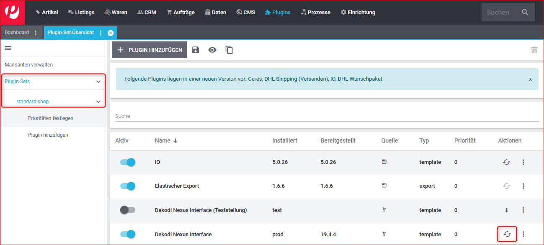The image size is (544, 245).
Task: Collapse the standard-shop chevron
Action: pyautogui.click(x=98, y=102)
